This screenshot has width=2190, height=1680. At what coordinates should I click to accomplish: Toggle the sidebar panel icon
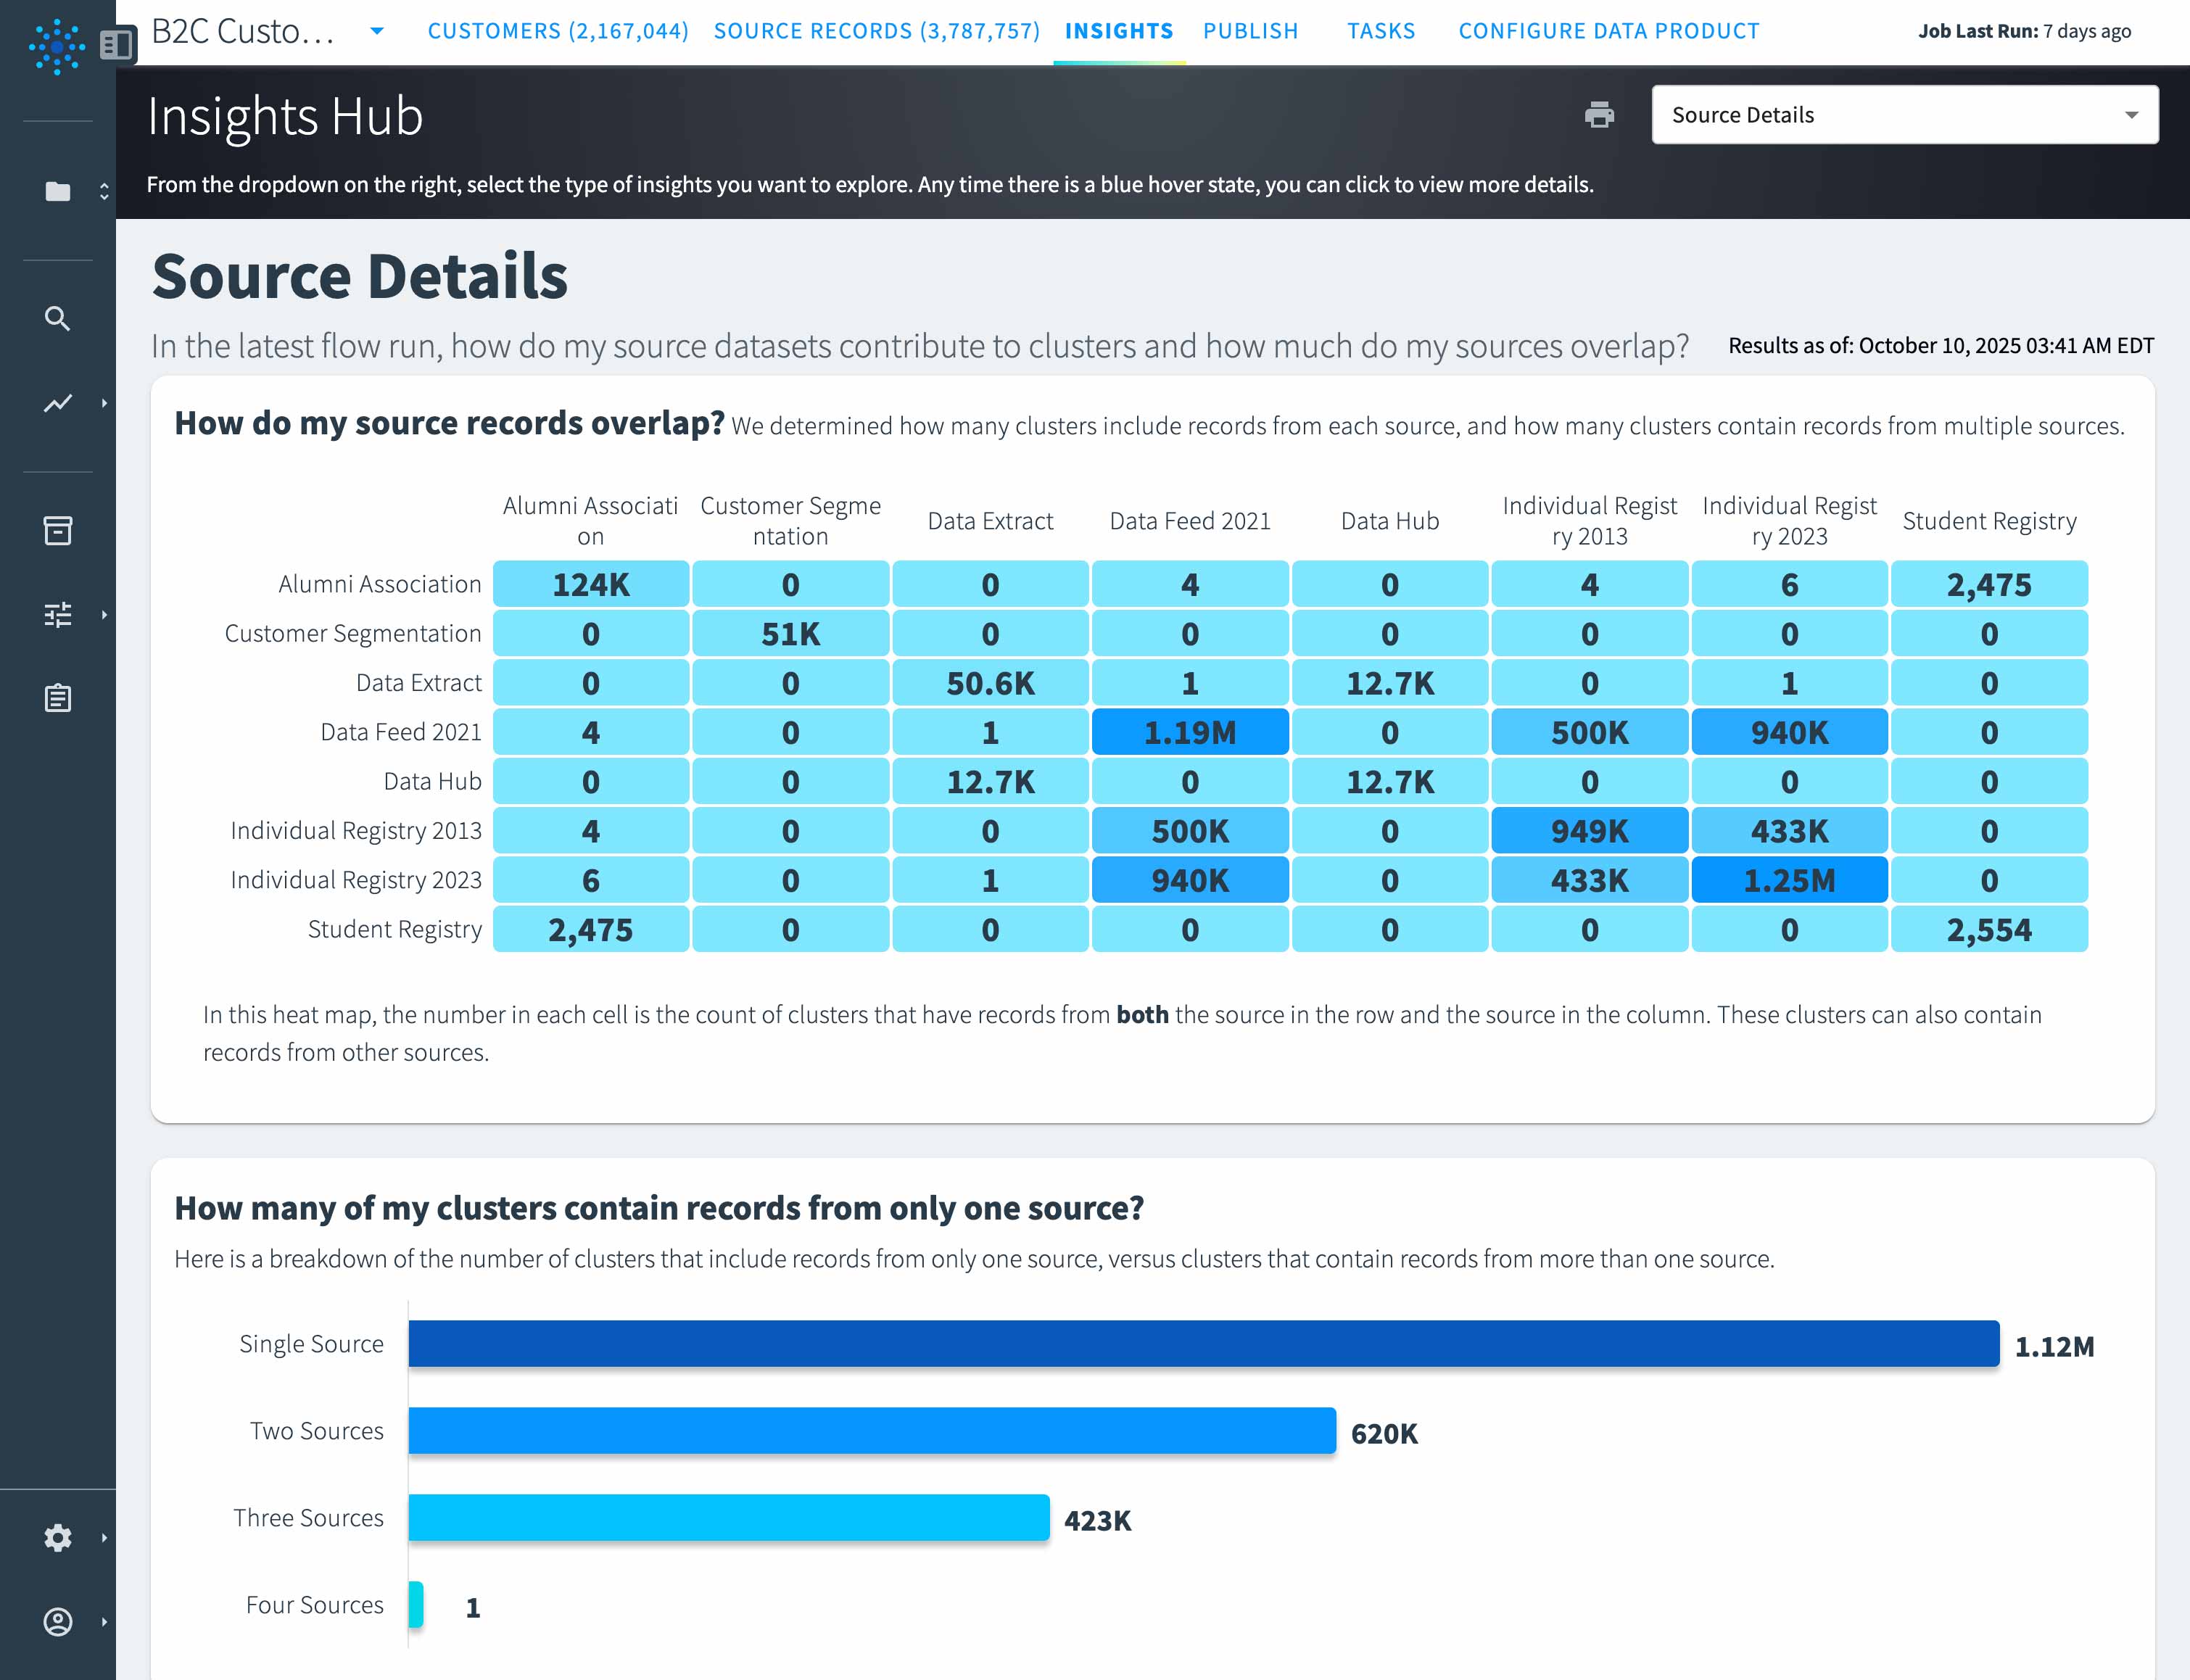click(x=117, y=44)
